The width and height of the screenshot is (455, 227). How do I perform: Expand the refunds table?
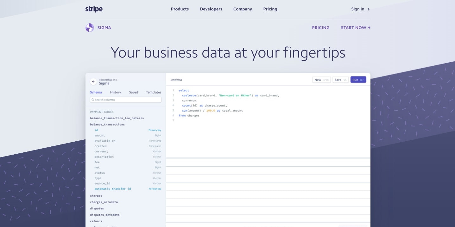click(x=96, y=221)
